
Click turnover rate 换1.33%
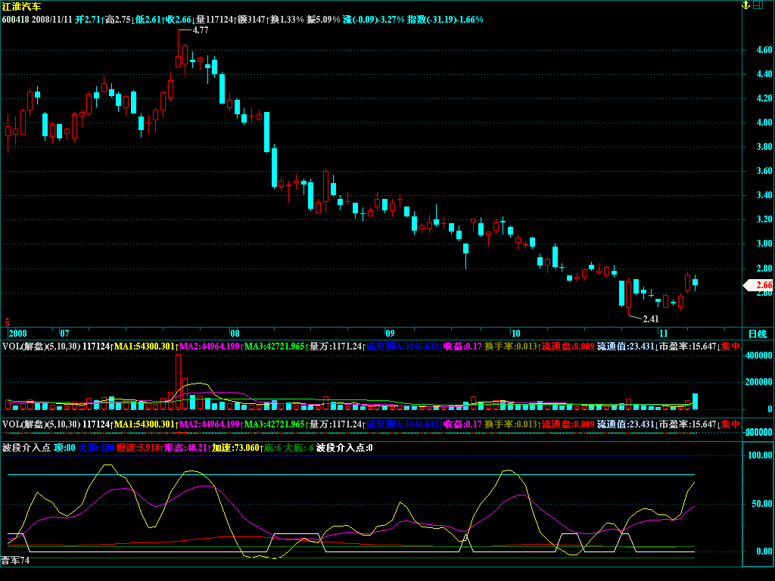287,20
